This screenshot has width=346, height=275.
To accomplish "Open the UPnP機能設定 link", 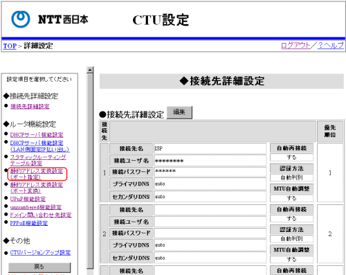I will click(28, 199).
